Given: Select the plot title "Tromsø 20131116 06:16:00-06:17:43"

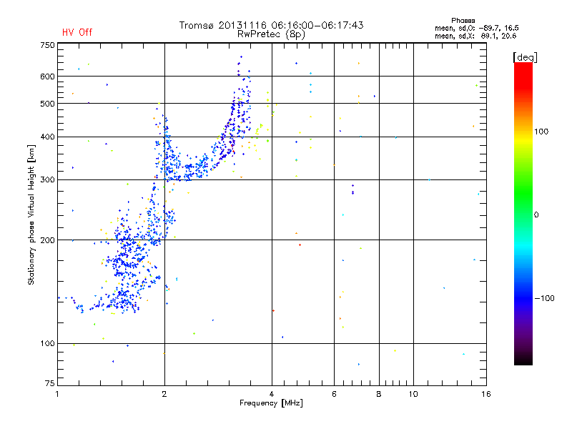Looking at the screenshot, I should coord(271,25).
